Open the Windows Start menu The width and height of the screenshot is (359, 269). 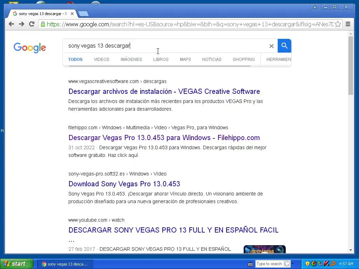pyautogui.click(x=16, y=264)
